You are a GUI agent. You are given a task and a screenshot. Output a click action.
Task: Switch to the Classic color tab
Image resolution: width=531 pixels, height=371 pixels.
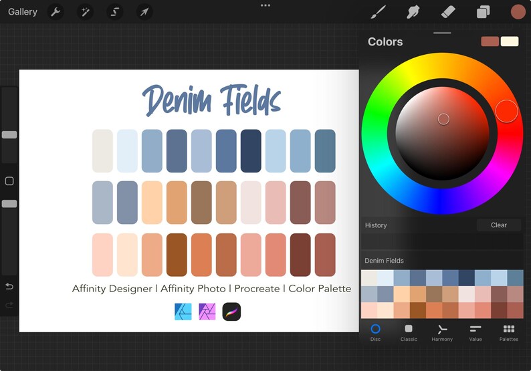click(409, 333)
